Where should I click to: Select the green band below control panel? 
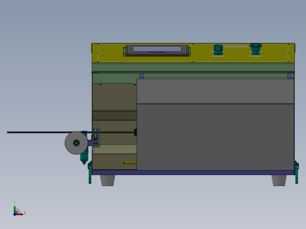click(x=193, y=67)
